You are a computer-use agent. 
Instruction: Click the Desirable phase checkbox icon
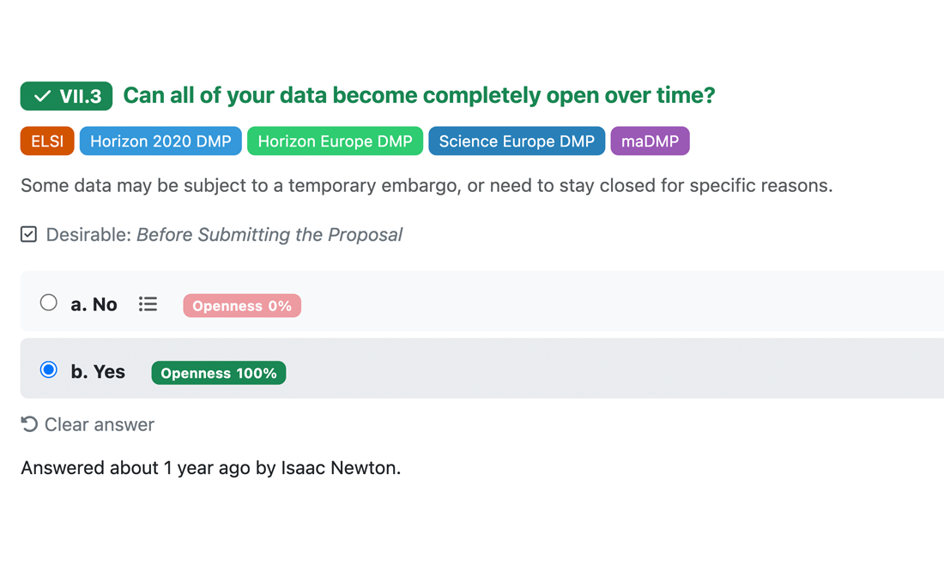(x=28, y=234)
